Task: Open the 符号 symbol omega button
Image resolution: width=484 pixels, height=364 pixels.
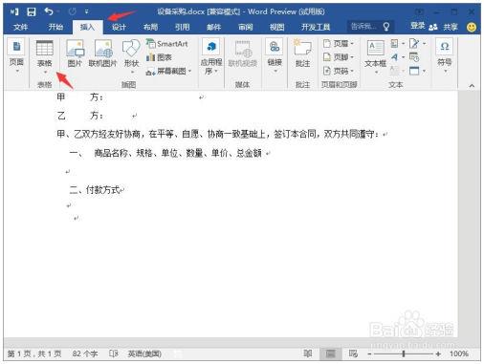Action: click(445, 55)
